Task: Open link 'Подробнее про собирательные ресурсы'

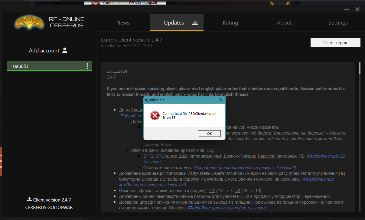Action: point(245,168)
